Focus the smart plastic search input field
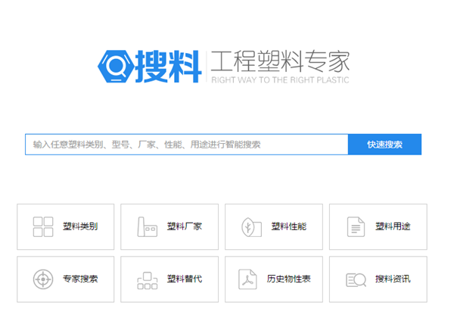Viewport: 454px width, 318px height. [186, 145]
